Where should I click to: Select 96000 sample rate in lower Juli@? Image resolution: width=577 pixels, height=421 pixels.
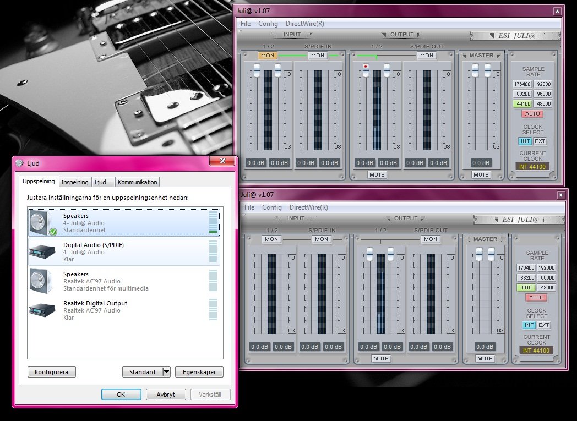click(547, 277)
